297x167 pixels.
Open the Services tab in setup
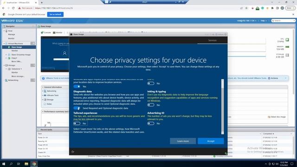point(213,40)
